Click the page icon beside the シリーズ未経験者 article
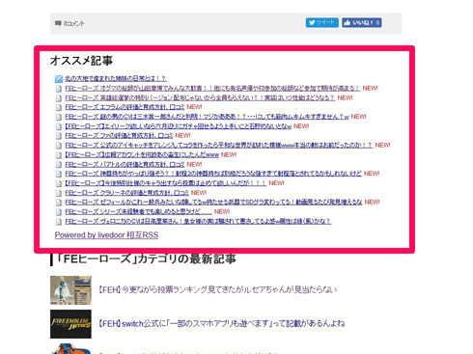 59,212
